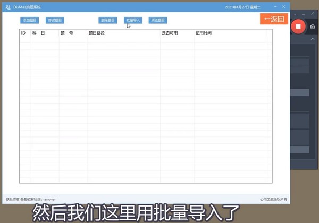Sort by the ID column header

click(x=25, y=33)
